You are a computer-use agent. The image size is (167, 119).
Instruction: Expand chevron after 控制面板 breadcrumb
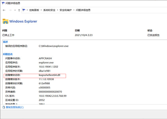[x=41, y=10]
